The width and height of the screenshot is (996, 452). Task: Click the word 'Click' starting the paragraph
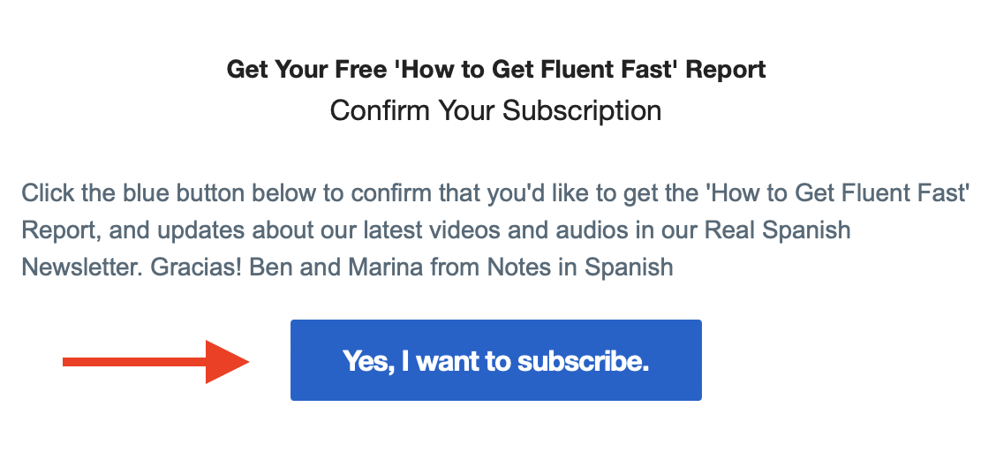[x=49, y=192]
